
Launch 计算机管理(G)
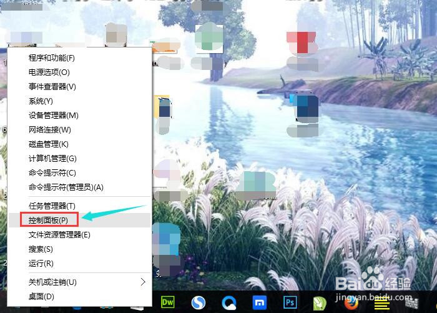[x=80, y=159]
